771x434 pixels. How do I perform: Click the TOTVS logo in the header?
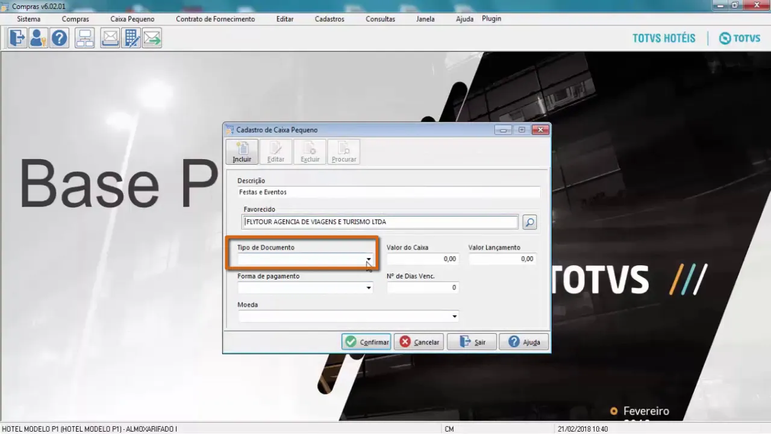coord(740,38)
